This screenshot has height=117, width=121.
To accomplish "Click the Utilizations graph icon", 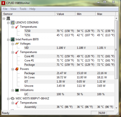I will pyautogui.click(x=17, y=90).
